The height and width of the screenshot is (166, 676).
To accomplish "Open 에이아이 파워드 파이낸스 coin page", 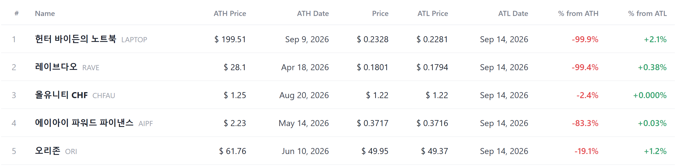I will tap(84, 123).
